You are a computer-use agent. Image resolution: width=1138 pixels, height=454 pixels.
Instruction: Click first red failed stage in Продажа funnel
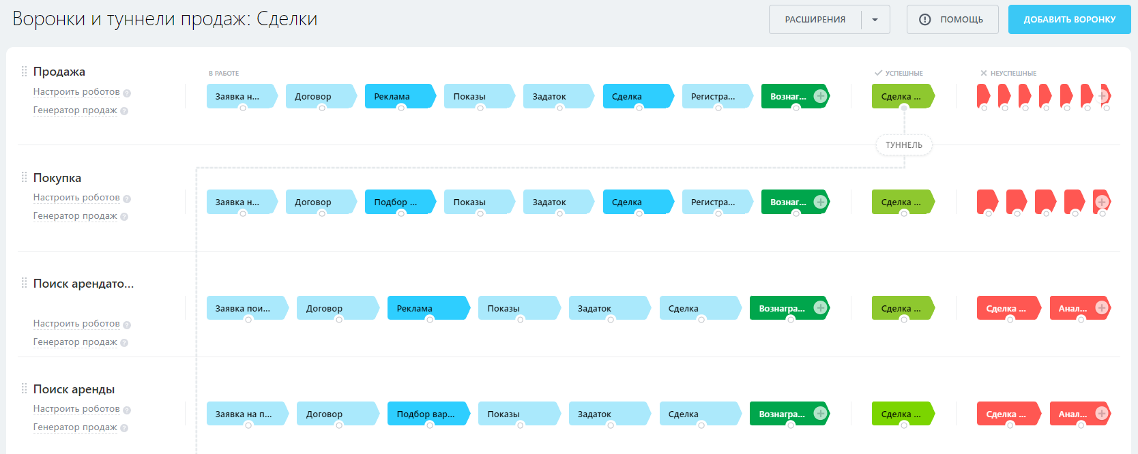[x=983, y=95]
